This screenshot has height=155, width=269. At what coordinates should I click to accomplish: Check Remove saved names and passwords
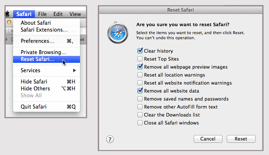(x=140, y=99)
